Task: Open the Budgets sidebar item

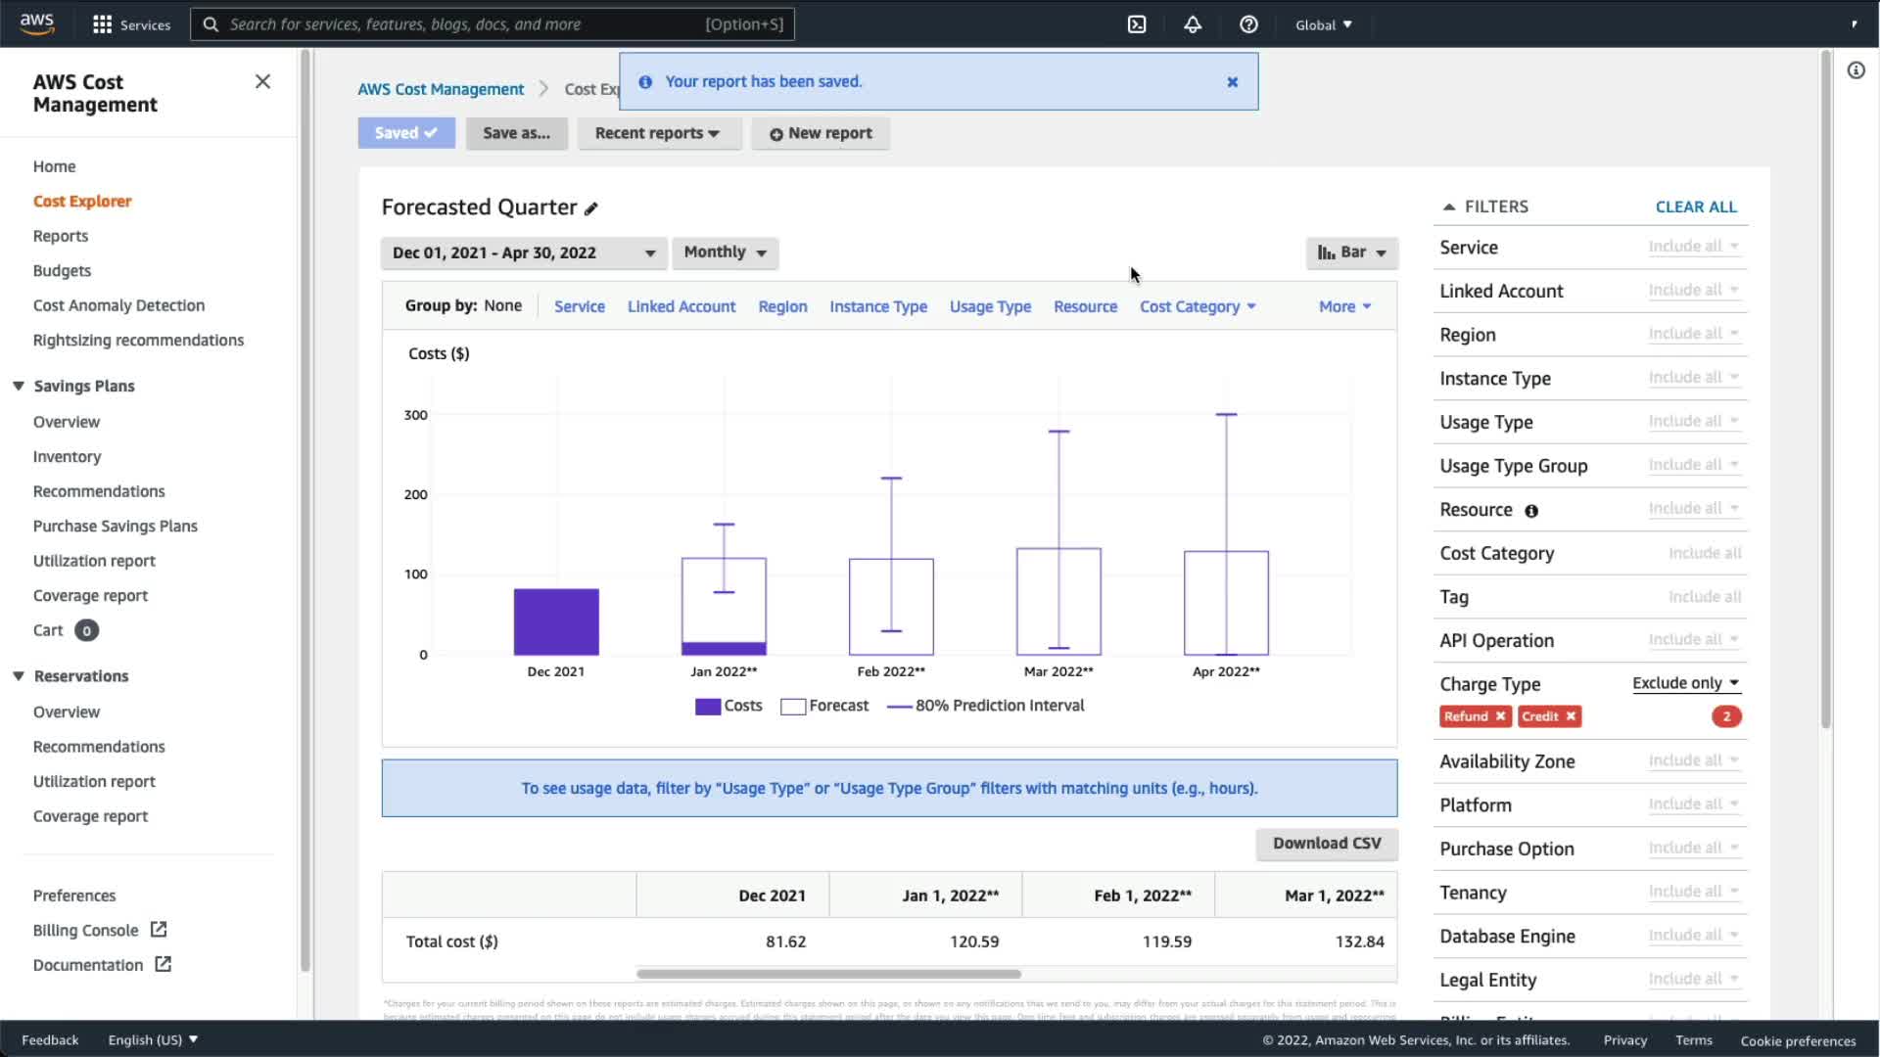Action: [62, 270]
